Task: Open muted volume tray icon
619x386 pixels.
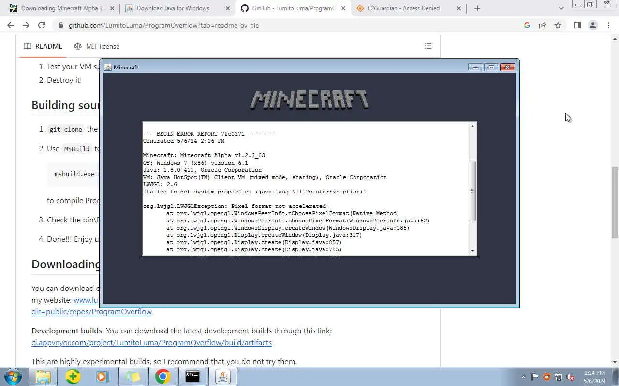Action: pos(570,377)
